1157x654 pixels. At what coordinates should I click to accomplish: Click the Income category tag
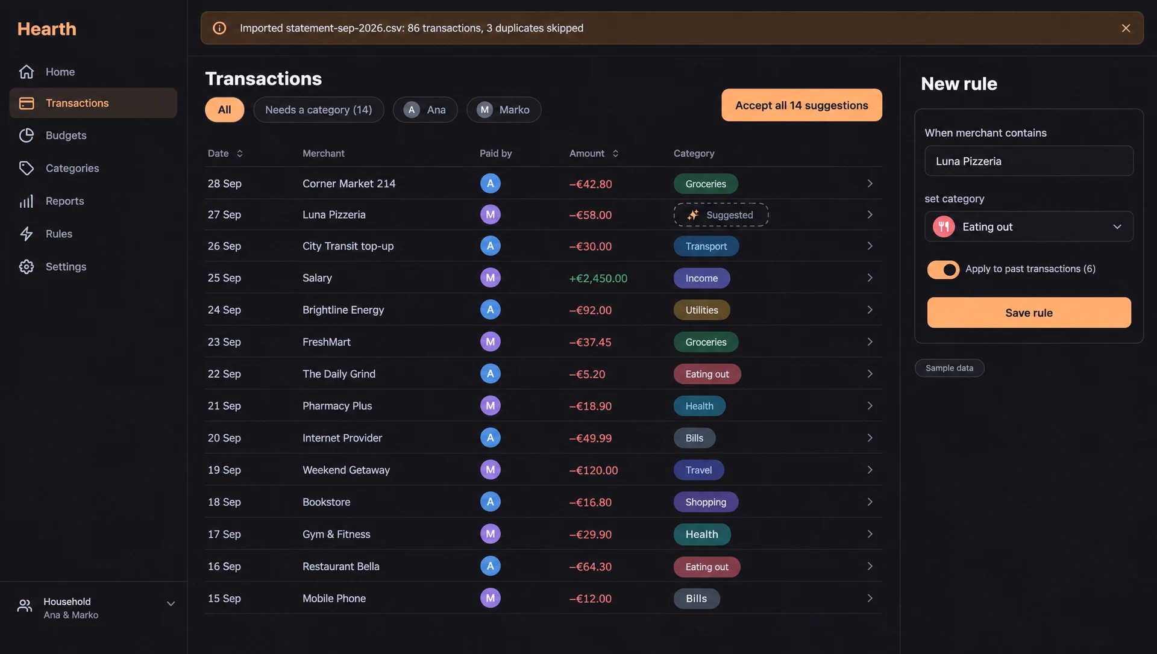(701, 278)
